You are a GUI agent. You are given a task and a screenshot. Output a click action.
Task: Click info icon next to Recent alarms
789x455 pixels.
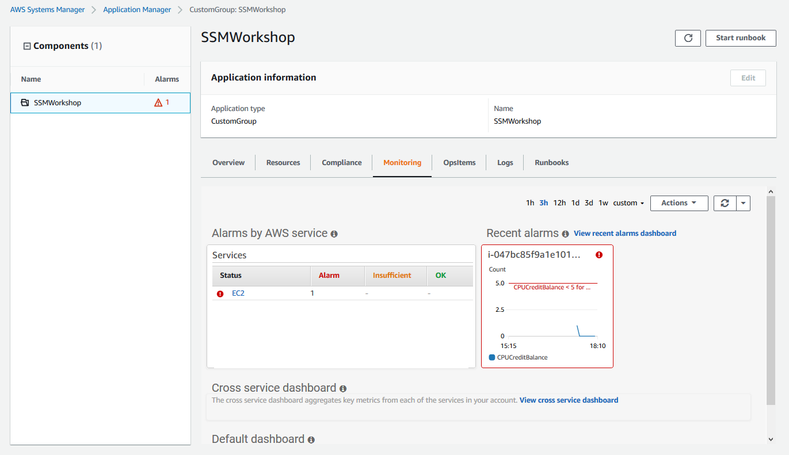click(565, 234)
